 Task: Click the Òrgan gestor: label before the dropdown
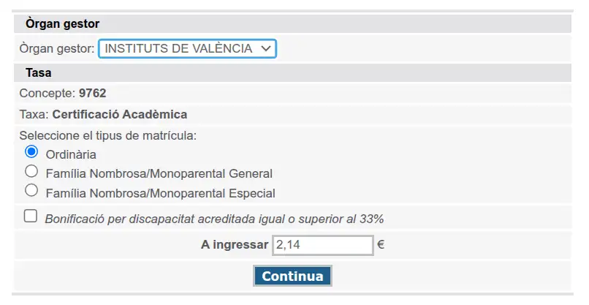click(x=57, y=48)
